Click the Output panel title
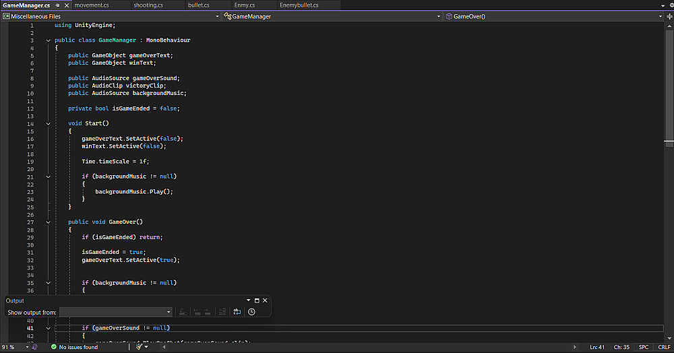The width and height of the screenshot is (674, 353). (15, 300)
